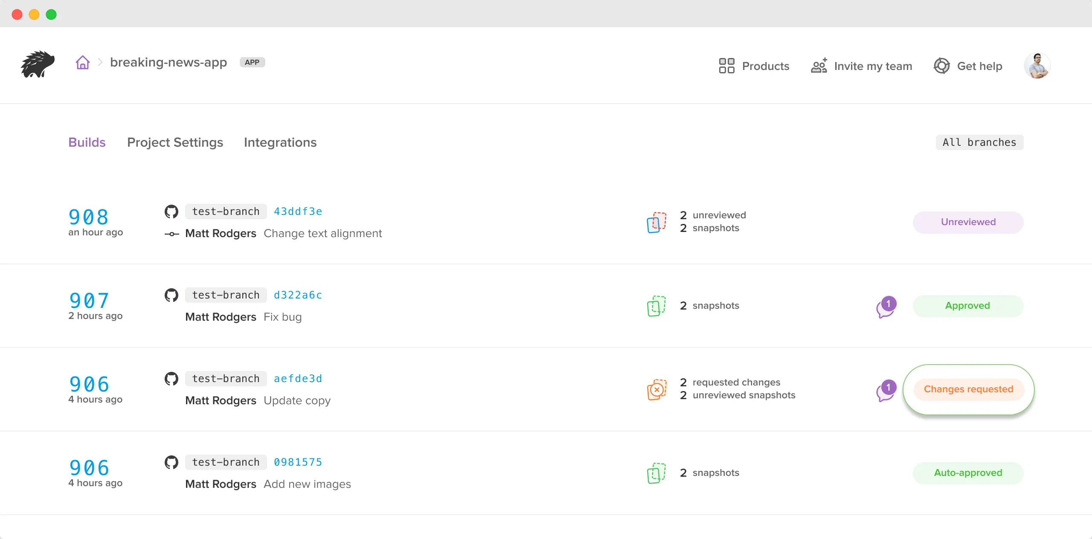
Task: Open the user avatar menu
Action: click(1037, 66)
